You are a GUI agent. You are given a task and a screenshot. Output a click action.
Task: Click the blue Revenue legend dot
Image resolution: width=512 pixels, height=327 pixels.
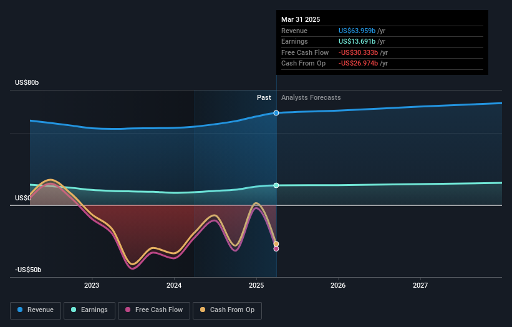click(x=20, y=310)
